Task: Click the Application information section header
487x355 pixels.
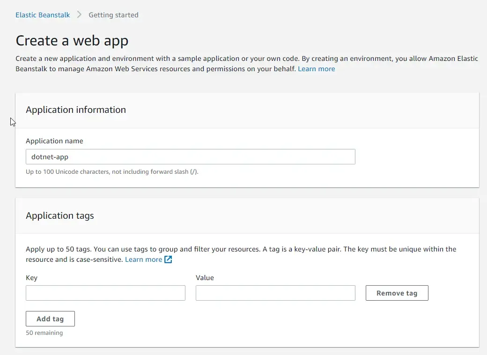Action: 76,110
